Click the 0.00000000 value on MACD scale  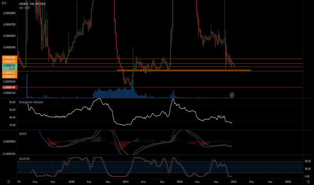tap(9, 141)
